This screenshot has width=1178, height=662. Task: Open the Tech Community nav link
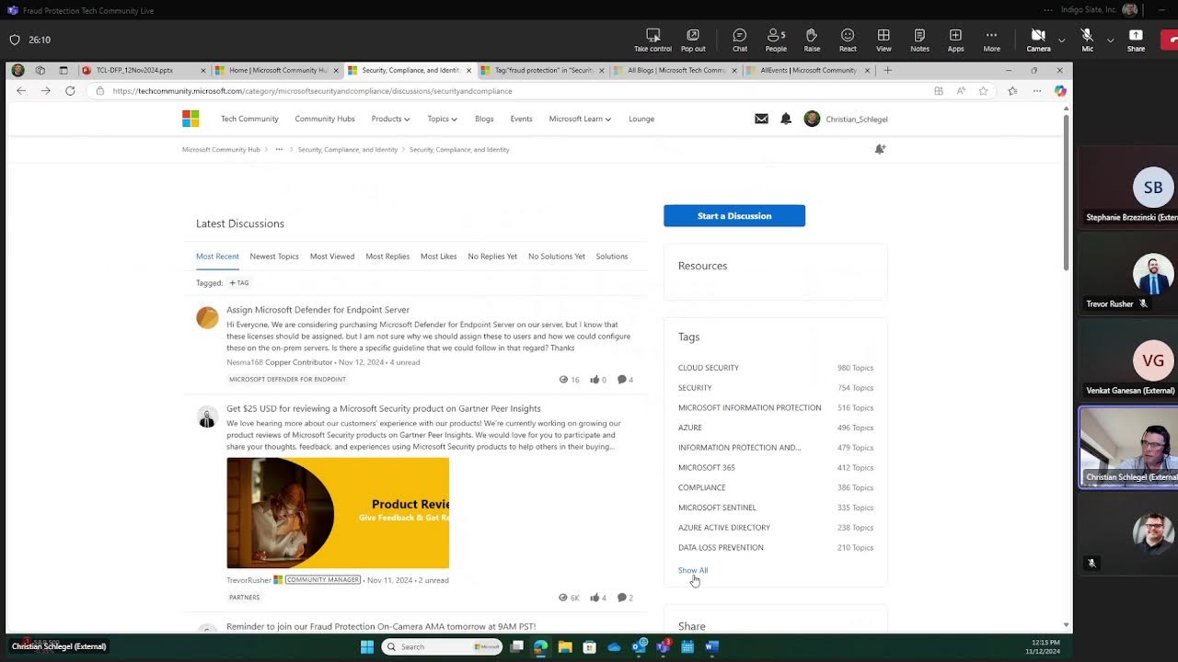[x=249, y=119]
